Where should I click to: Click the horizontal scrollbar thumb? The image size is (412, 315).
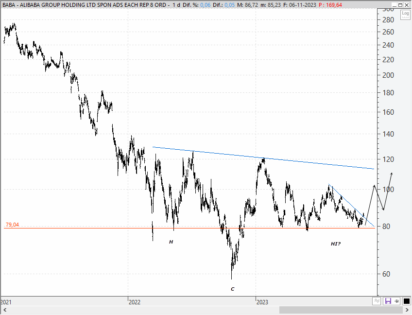[x=341, y=310]
